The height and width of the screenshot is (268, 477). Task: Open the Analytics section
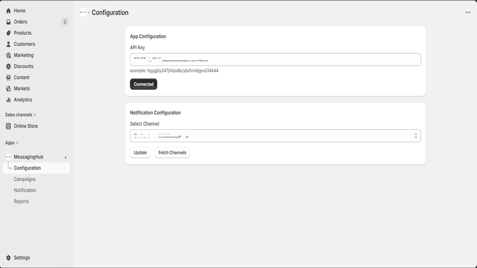pos(23,99)
